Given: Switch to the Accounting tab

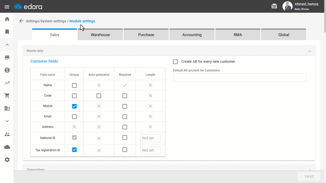Looking at the screenshot, I should [192, 35].
